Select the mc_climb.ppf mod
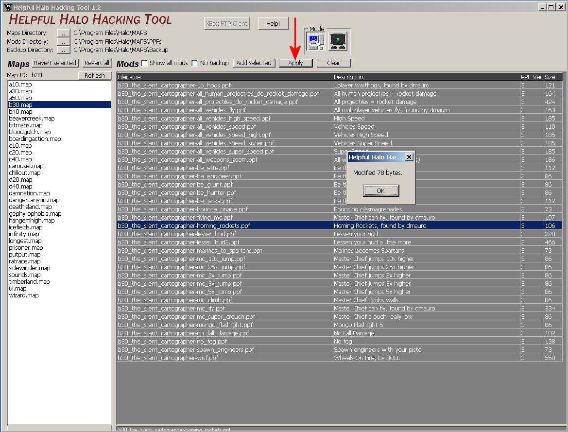This screenshot has height=432, width=568. 340,300
